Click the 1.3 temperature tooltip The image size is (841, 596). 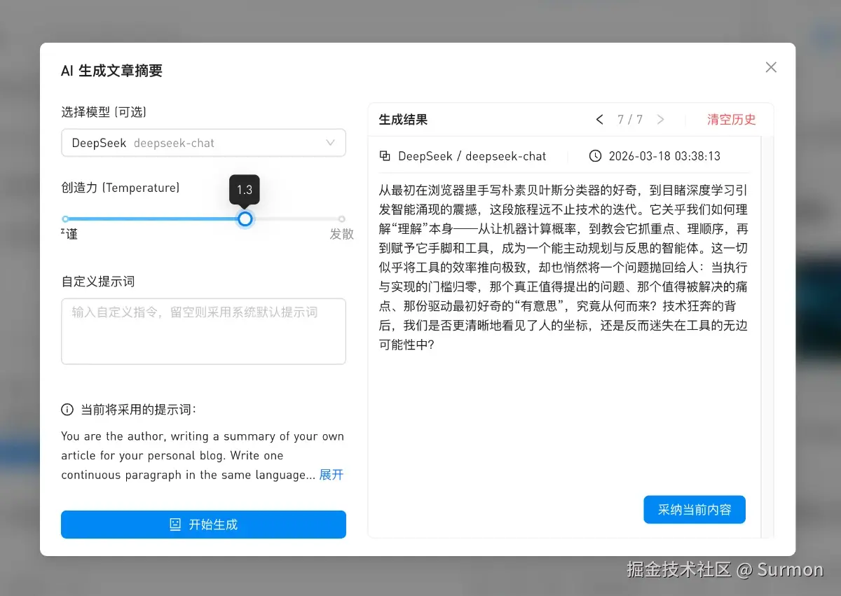[x=245, y=190]
